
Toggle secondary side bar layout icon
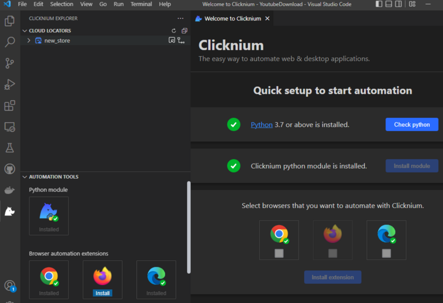coord(398,4)
